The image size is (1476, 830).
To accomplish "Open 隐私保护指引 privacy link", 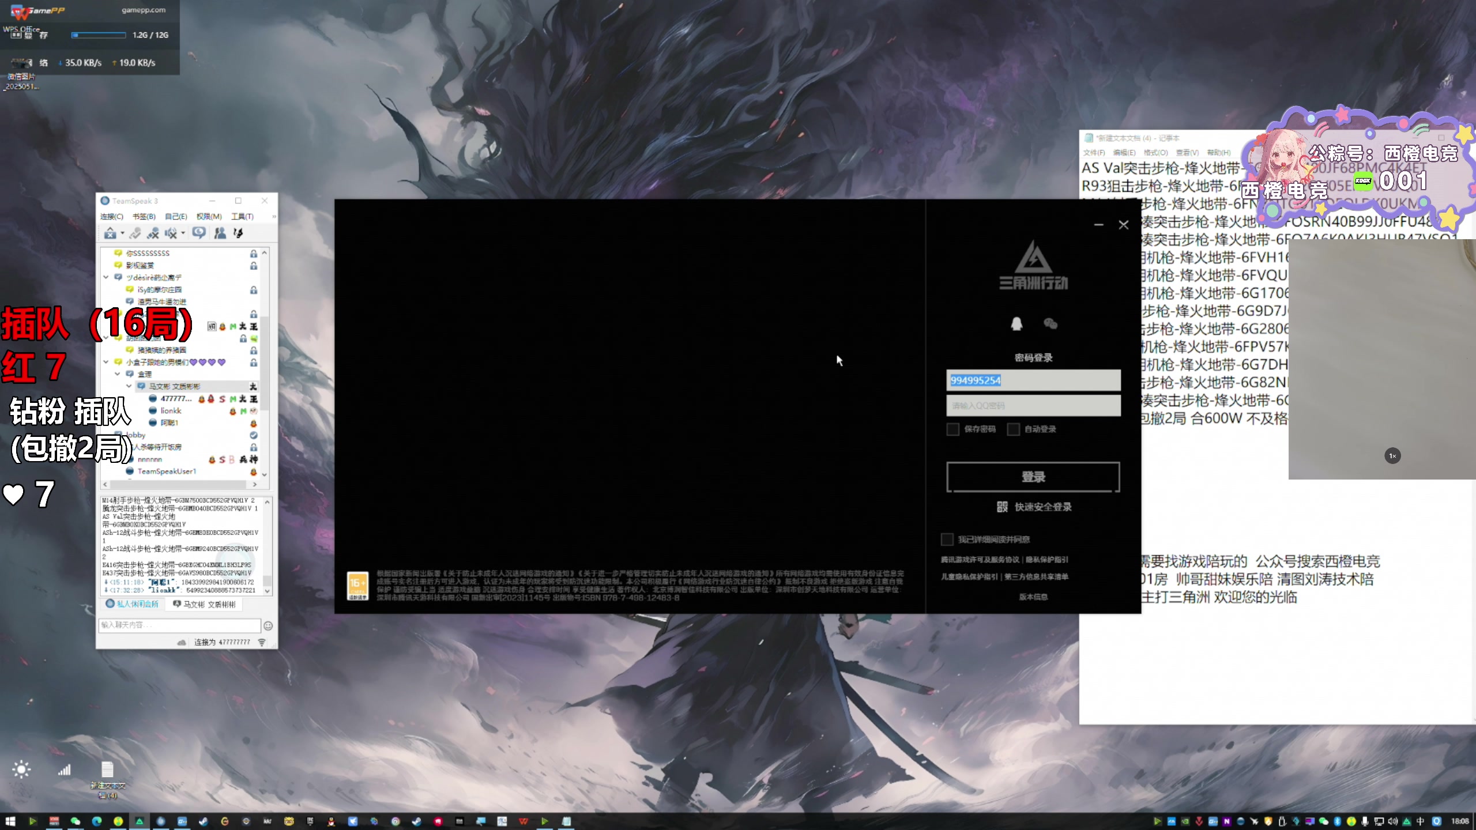I will click(1046, 560).
